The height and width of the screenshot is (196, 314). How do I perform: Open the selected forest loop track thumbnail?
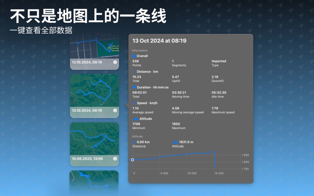point(94,91)
